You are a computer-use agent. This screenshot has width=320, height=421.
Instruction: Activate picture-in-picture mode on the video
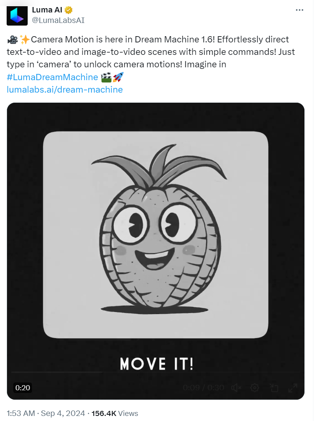[274, 388]
